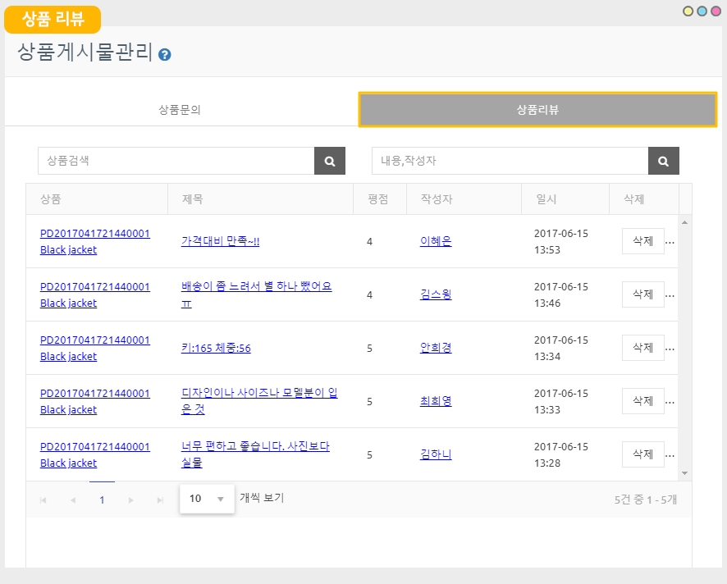Delete the review by 이혜은

(x=642, y=241)
